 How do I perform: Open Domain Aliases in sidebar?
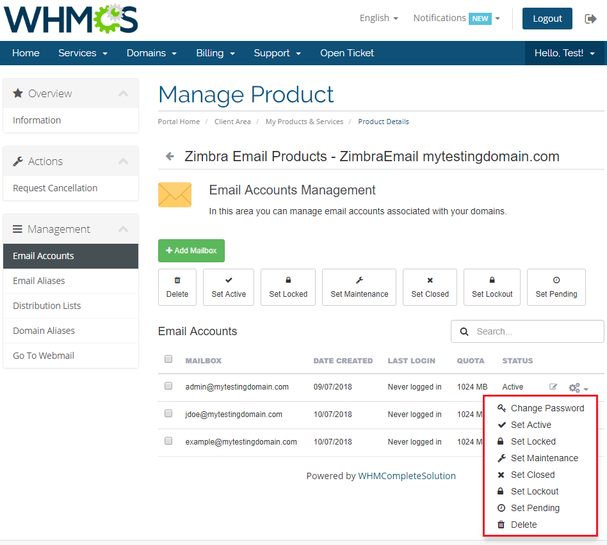coord(70,331)
